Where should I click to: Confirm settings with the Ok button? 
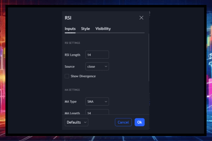click(140, 122)
